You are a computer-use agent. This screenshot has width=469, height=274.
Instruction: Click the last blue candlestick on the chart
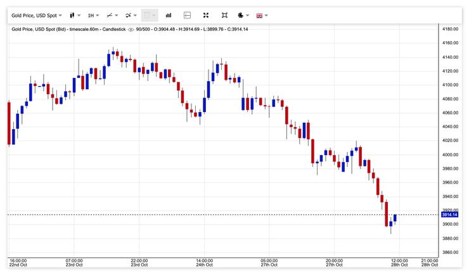(395, 218)
